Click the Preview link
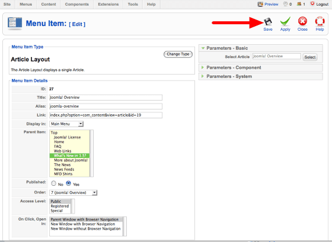The width and height of the screenshot is (332, 242). tap(272, 4)
